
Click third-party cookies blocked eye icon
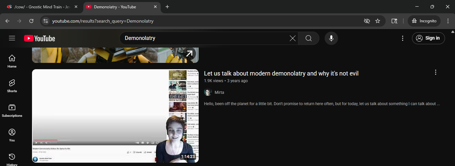click(367, 21)
